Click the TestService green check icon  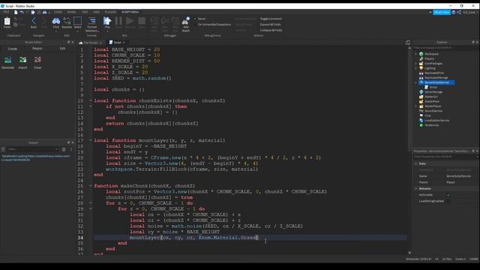(421, 125)
